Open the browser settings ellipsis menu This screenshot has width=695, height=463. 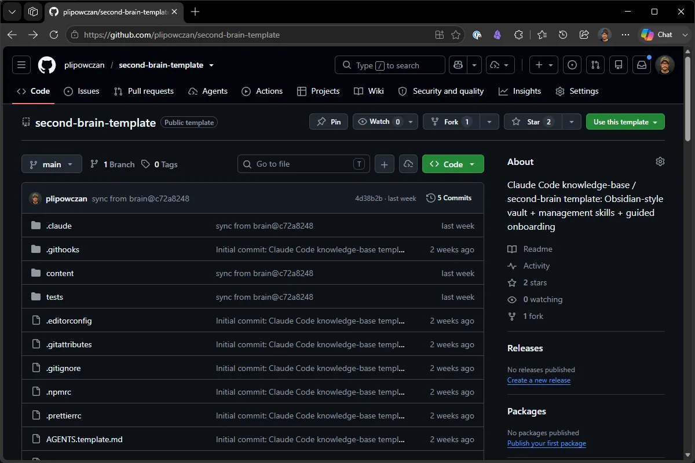pyautogui.click(x=625, y=35)
